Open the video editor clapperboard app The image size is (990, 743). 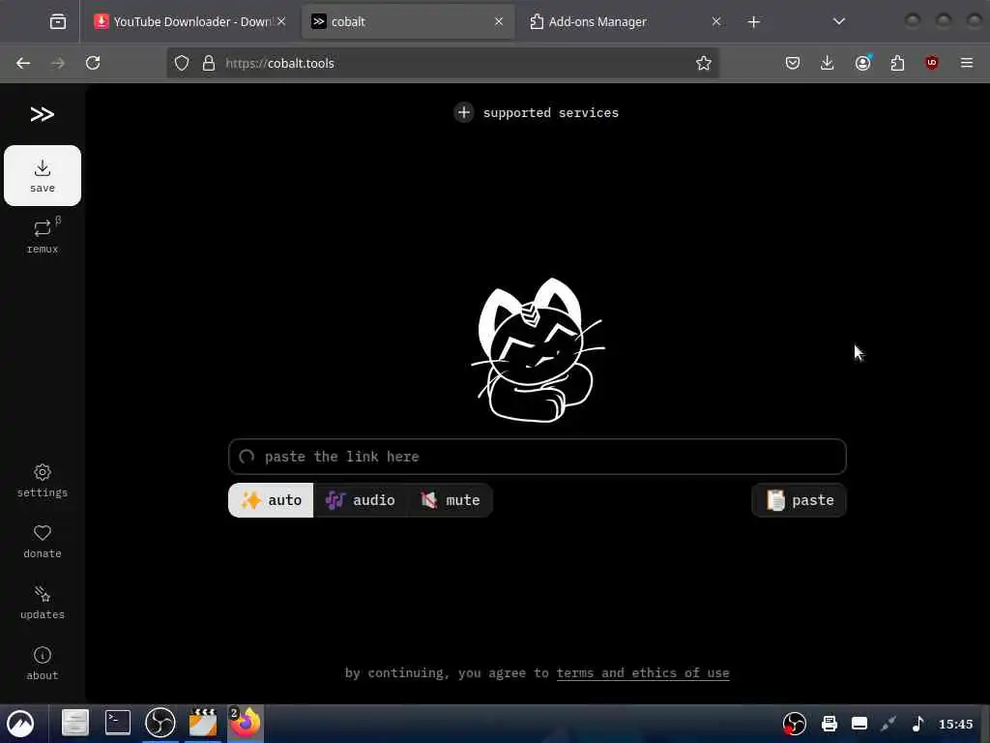(x=203, y=723)
